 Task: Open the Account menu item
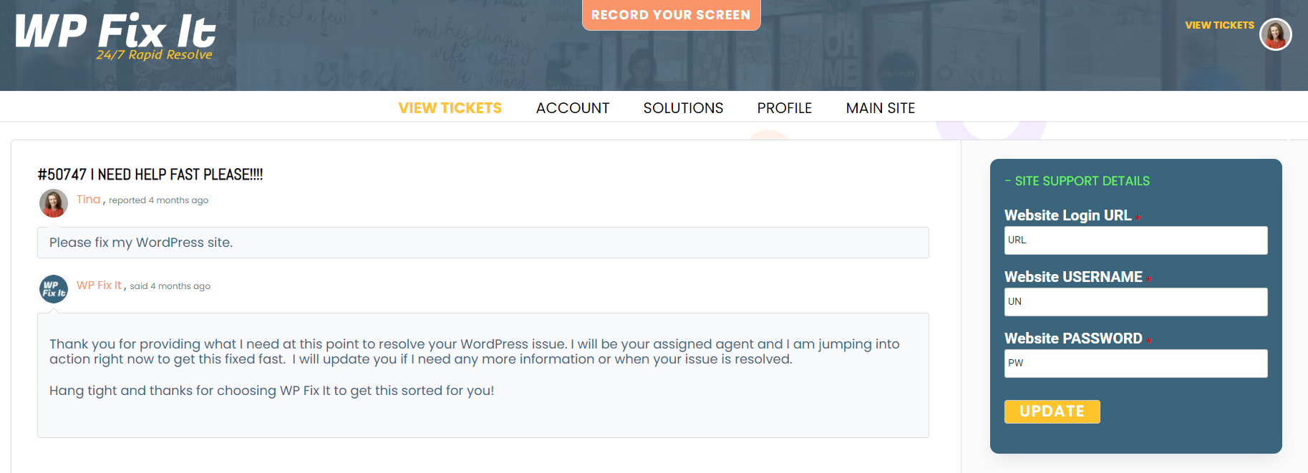tap(573, 108)
